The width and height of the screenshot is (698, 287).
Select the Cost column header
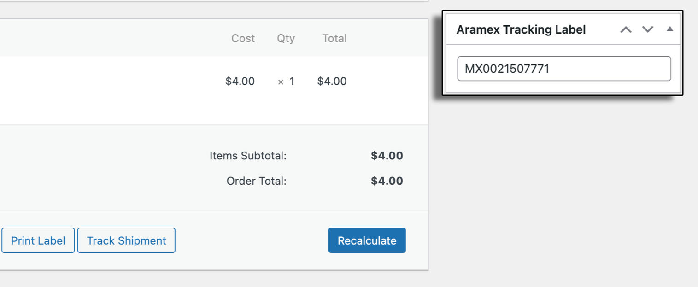coord(243,38)
